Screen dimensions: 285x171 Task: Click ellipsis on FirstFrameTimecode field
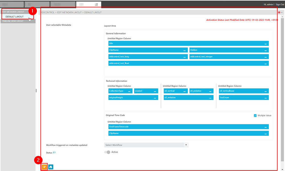coord(265,127)
